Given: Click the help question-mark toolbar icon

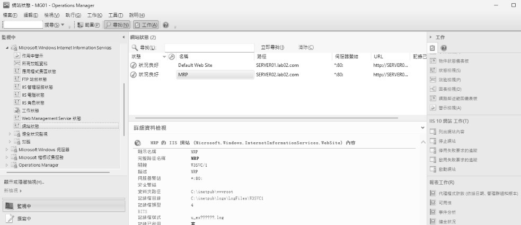Looking at the screenshot, I should (166, 25).
